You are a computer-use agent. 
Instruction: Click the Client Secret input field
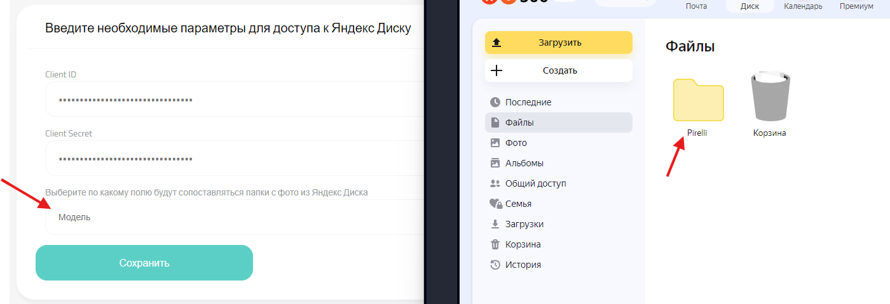[x=234, y=158]
